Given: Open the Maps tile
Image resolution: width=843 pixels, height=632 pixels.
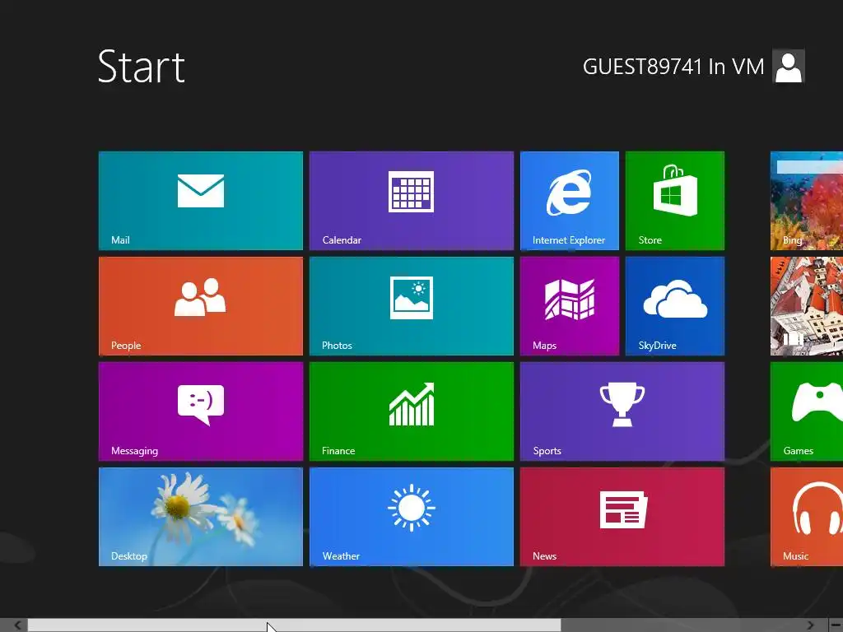Looking at the screenshot, I should [x=570, y=306].
